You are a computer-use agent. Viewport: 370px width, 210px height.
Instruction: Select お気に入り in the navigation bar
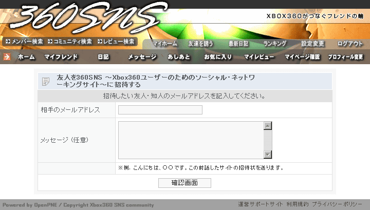point(218,57)
